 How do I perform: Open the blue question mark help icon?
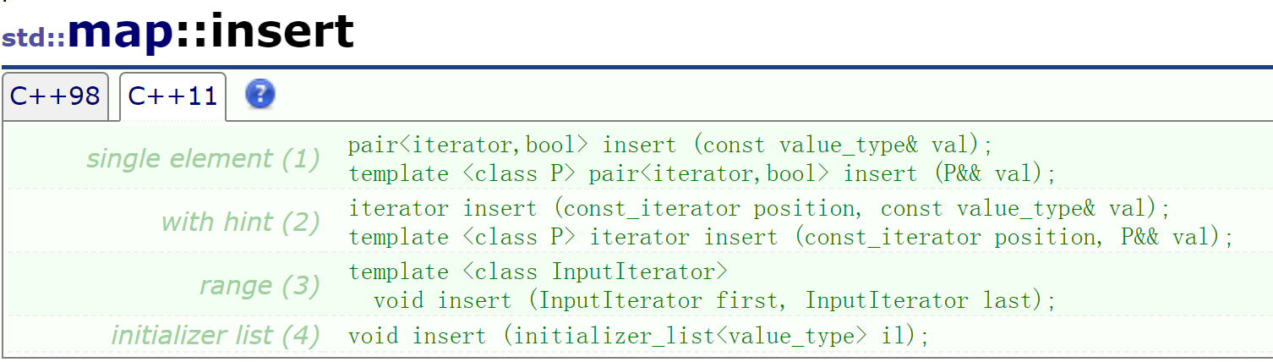260,94
